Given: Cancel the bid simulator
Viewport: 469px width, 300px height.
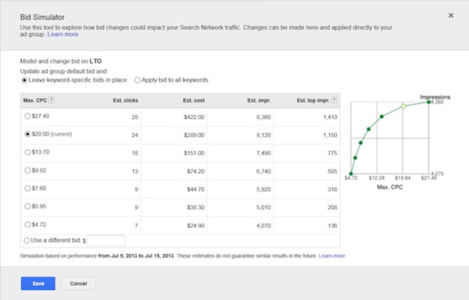Looking at the screenshot, I should coord(78,284).
